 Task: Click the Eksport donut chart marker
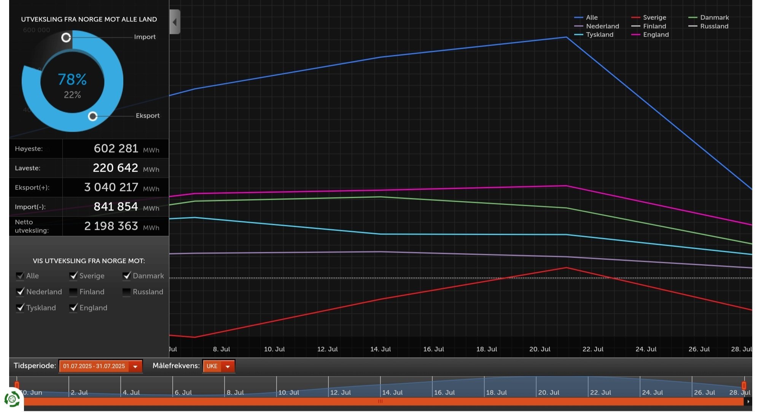click(x=93, y=116)
